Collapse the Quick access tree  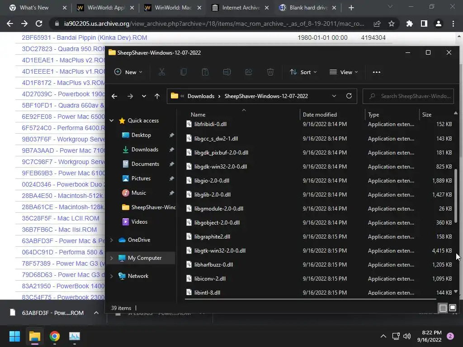(112, 120)
